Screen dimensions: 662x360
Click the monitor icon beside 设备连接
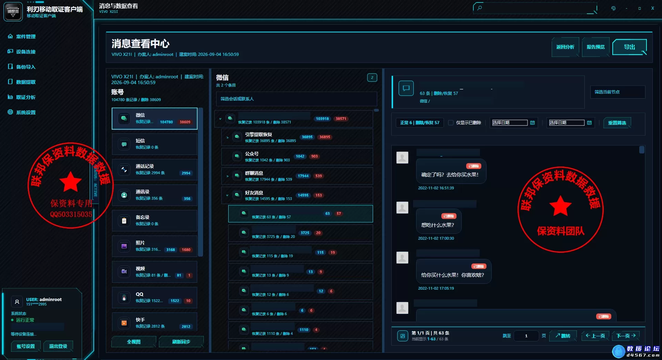(10, 51)
